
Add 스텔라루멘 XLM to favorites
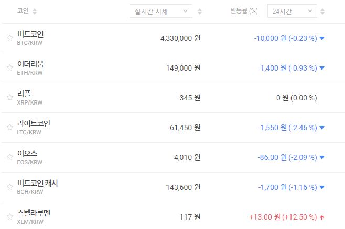coord(9,216)
